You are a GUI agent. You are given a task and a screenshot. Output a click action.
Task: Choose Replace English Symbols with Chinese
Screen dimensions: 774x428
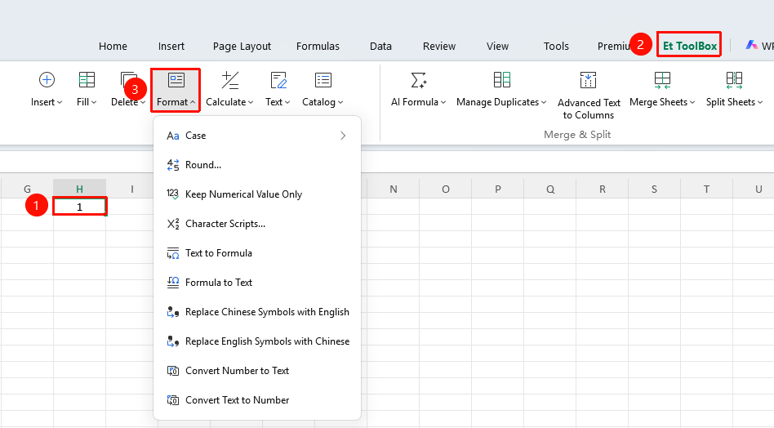click(x=257, y=341)
